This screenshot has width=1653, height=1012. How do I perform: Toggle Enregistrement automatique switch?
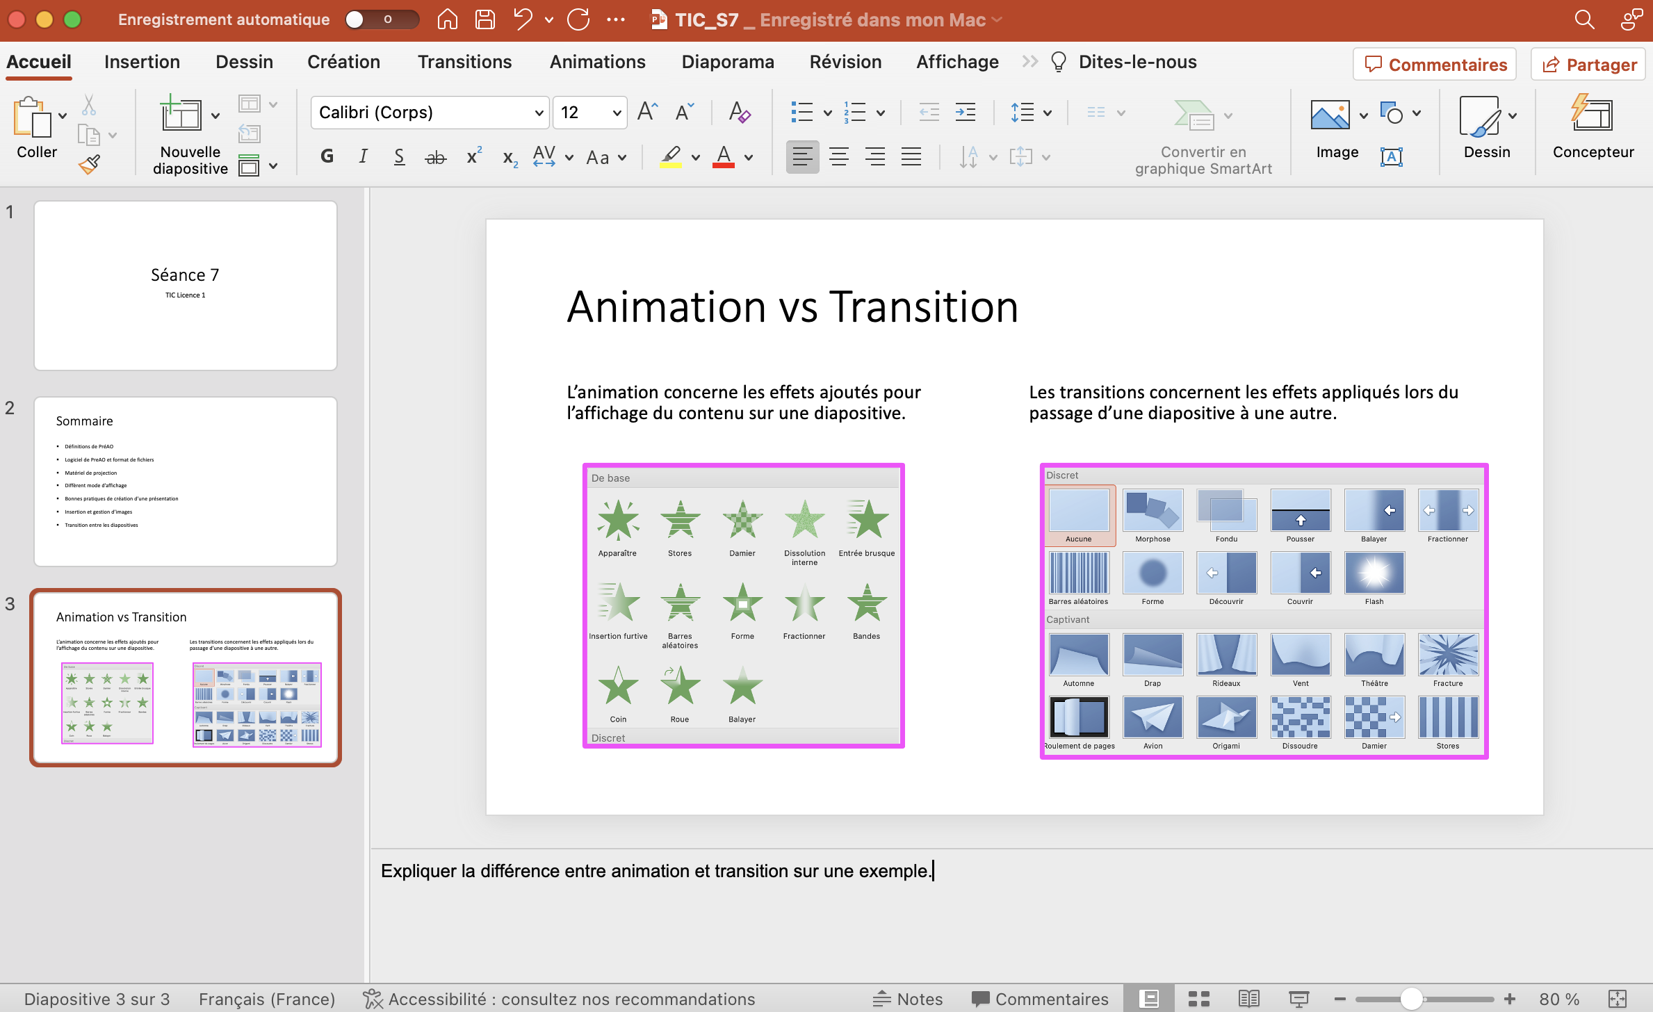point(382,19)
